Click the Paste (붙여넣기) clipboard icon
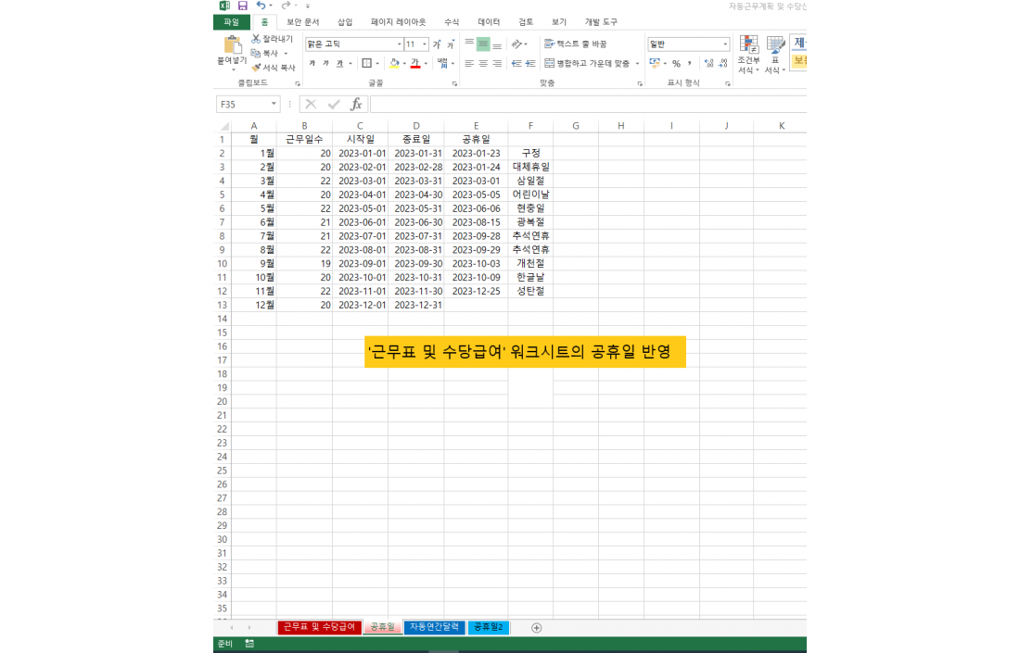This screenshot has height=653, width=1020. [232, 45]
